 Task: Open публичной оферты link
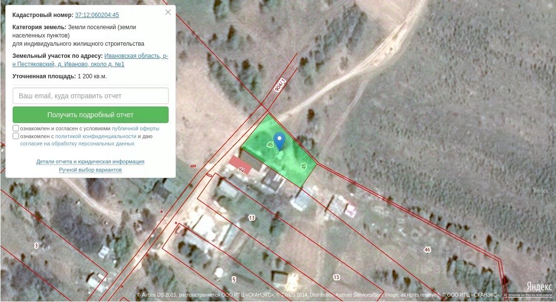point(135,128)
